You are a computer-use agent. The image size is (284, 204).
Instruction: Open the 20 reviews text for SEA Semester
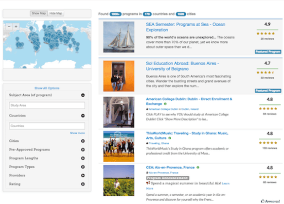(x=267, y=39)
